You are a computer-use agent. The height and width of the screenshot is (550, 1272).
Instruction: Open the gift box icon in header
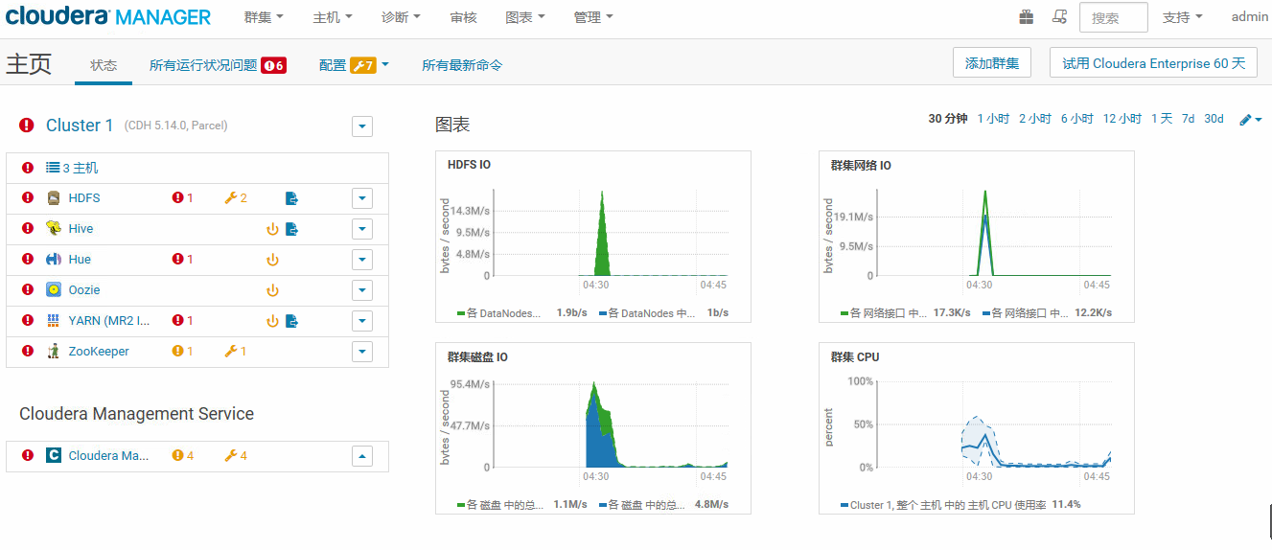point(1027,16)
